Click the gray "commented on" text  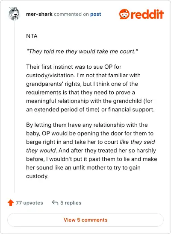pos(71,14)
